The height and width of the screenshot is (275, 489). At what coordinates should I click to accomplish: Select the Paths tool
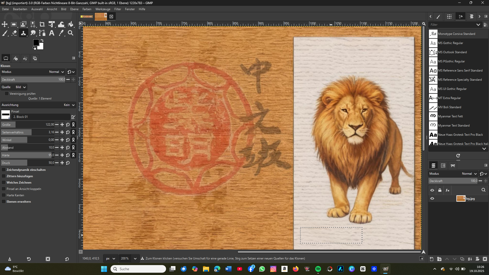(x=42, y=33)
